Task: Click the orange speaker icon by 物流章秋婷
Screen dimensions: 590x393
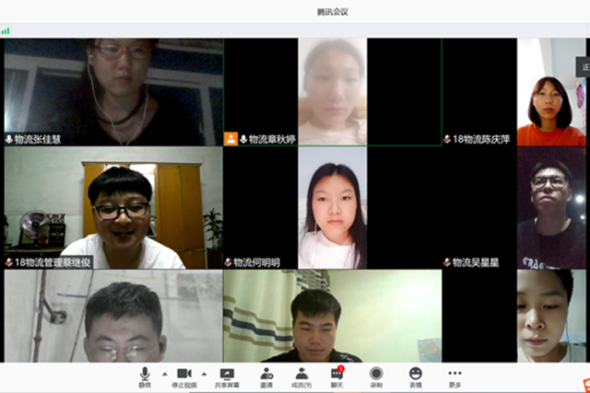Action: pyautogui.click(x=230, y=139)
